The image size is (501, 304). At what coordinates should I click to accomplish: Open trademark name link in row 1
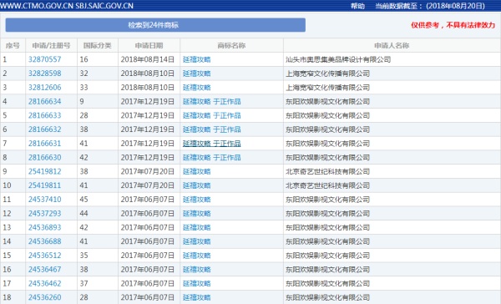pos(196,59)
